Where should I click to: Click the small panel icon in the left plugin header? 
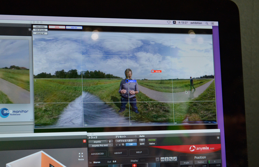pos(30,29)
